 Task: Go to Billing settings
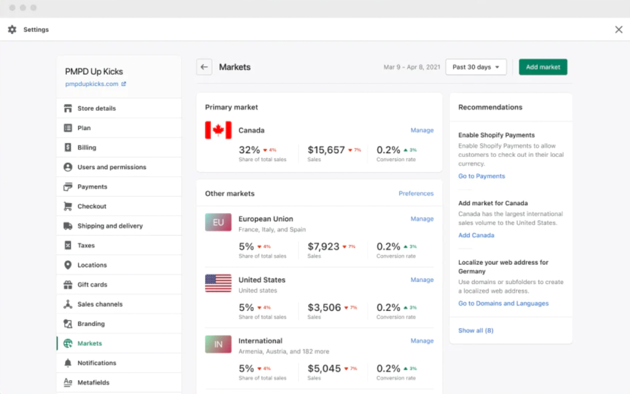pyautogui.click(x=119, y=147)
